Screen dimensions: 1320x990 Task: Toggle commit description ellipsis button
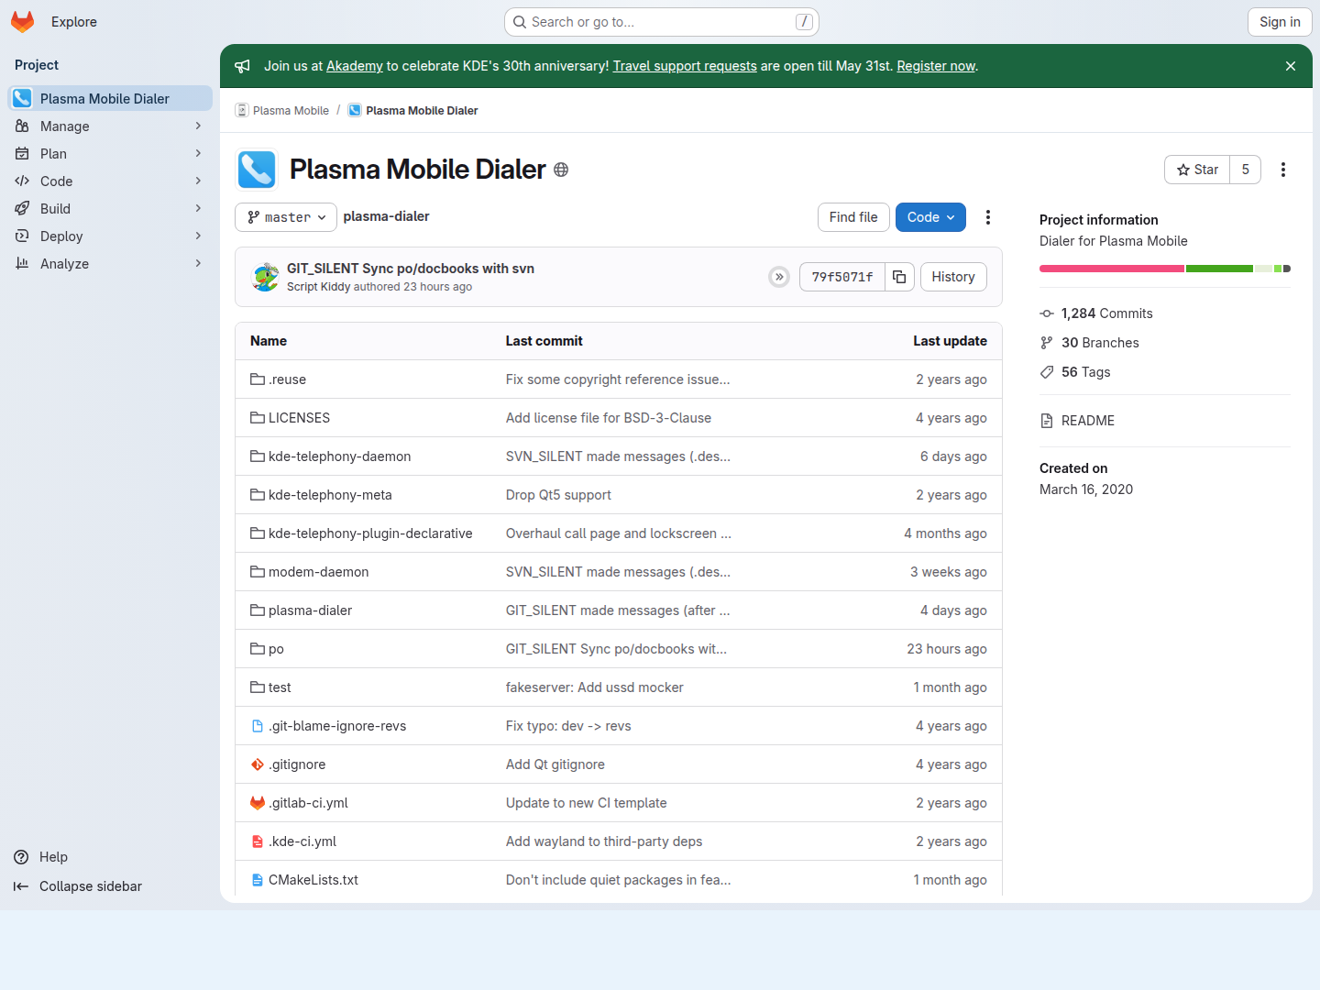(x=779, y=277)
